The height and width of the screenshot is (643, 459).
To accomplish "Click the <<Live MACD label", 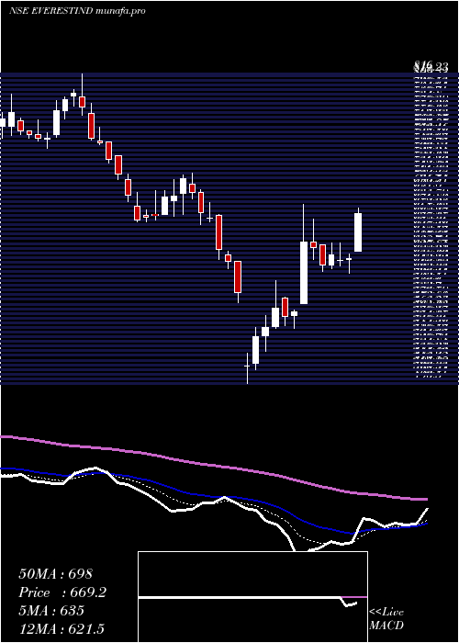I will coord(386,619).
